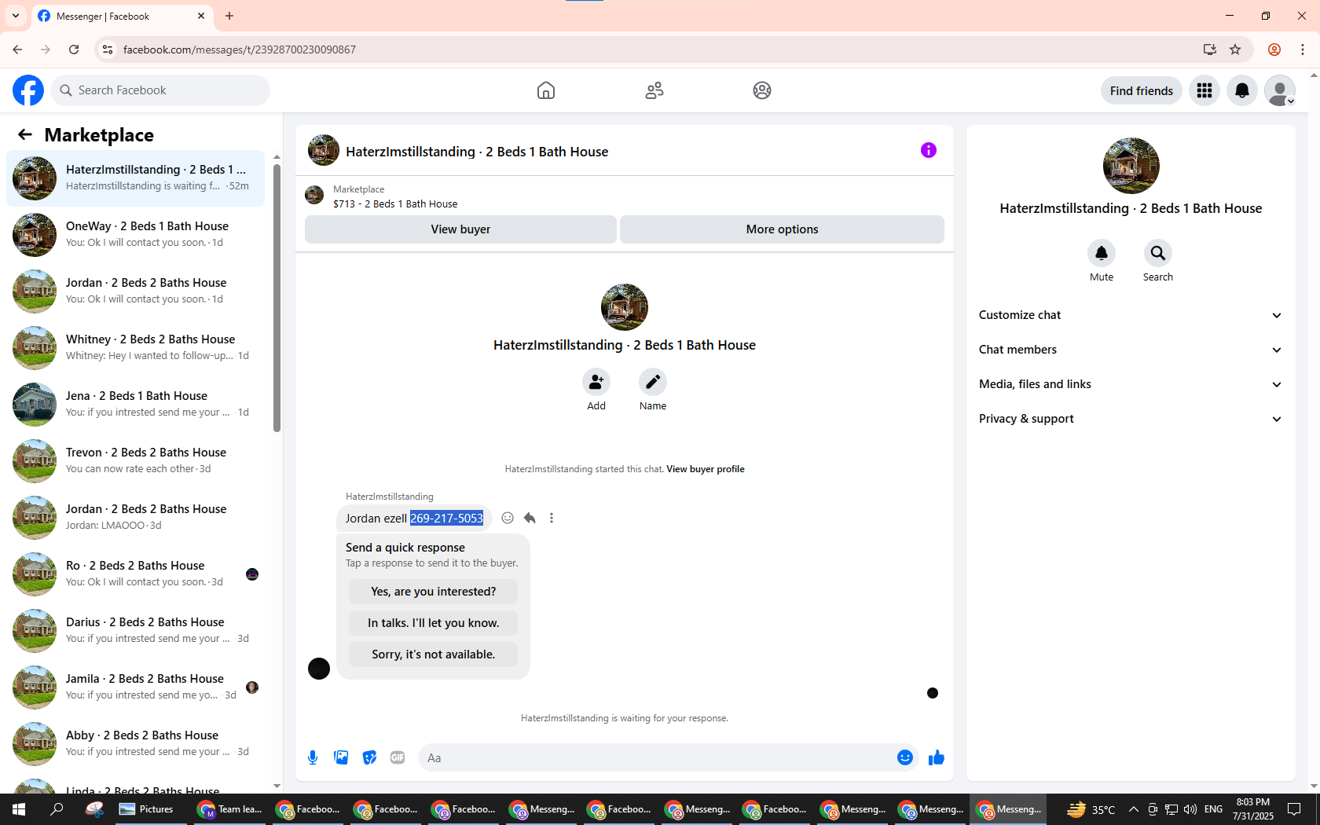The image size is (1320, 825).
Task: Attach a photo or file
Action: pos(341,757)
